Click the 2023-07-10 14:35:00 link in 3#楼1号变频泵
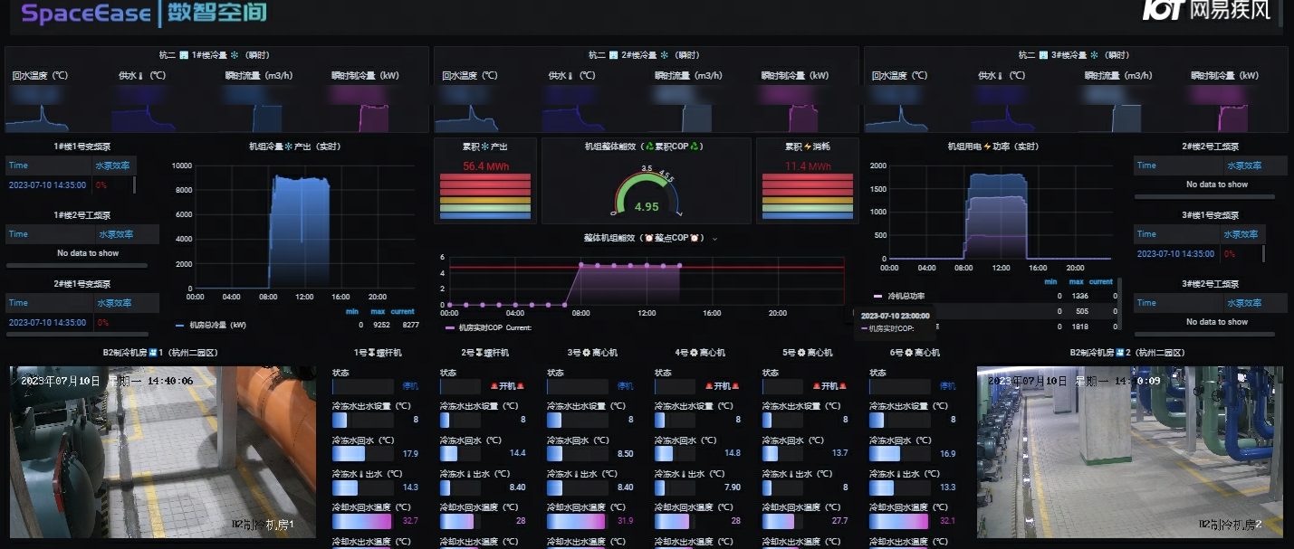This screenshot has height=549, width=1294. [x=1175, y=254]
